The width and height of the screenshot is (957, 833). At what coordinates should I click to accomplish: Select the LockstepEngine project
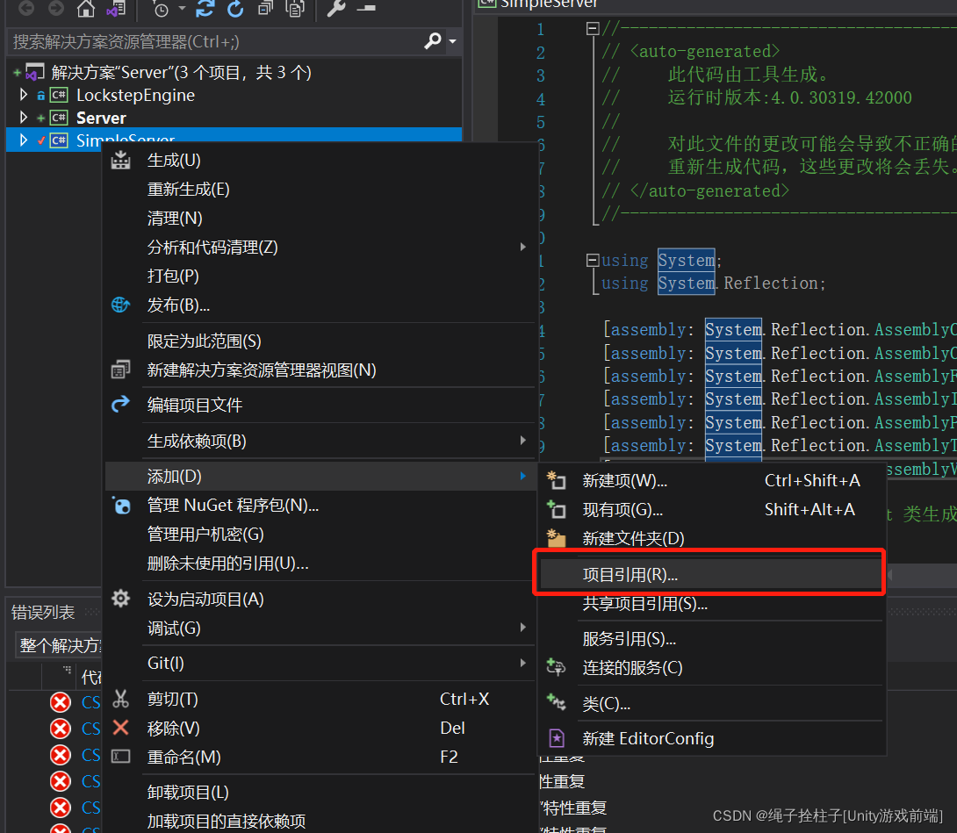click(x=135, y=95)
